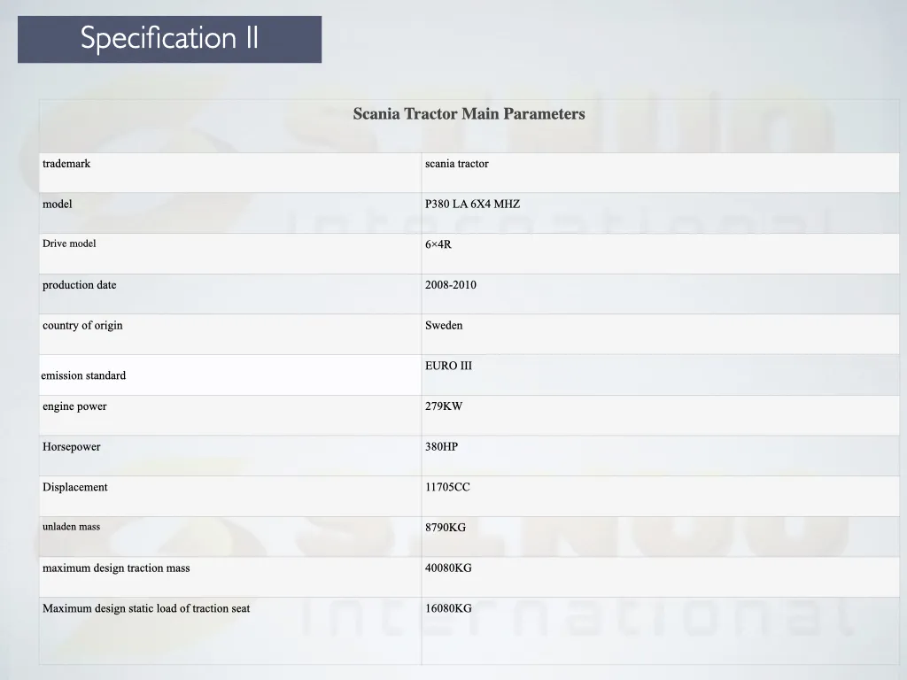Click the "Horsepower" label cell
907x680 pixels.
(72, 447)
